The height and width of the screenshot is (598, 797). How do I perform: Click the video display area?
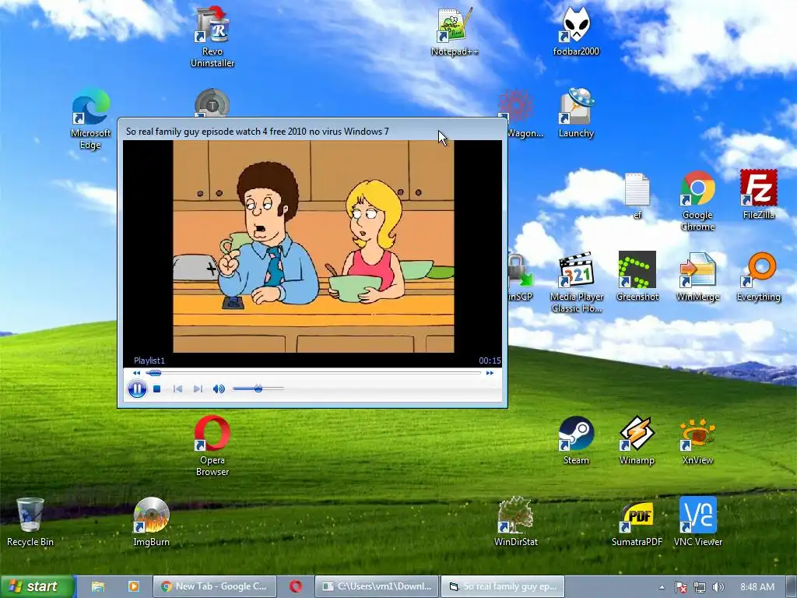tap(313, 247)
